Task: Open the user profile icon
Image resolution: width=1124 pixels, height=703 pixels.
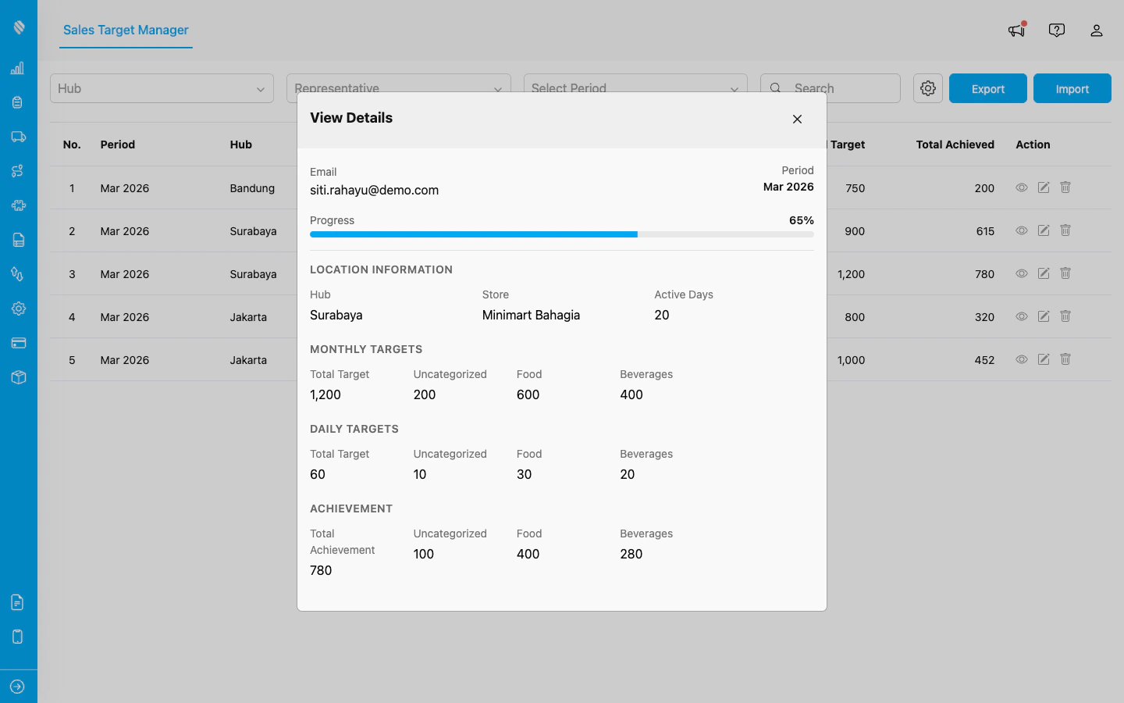Action: coord(1097,30)
